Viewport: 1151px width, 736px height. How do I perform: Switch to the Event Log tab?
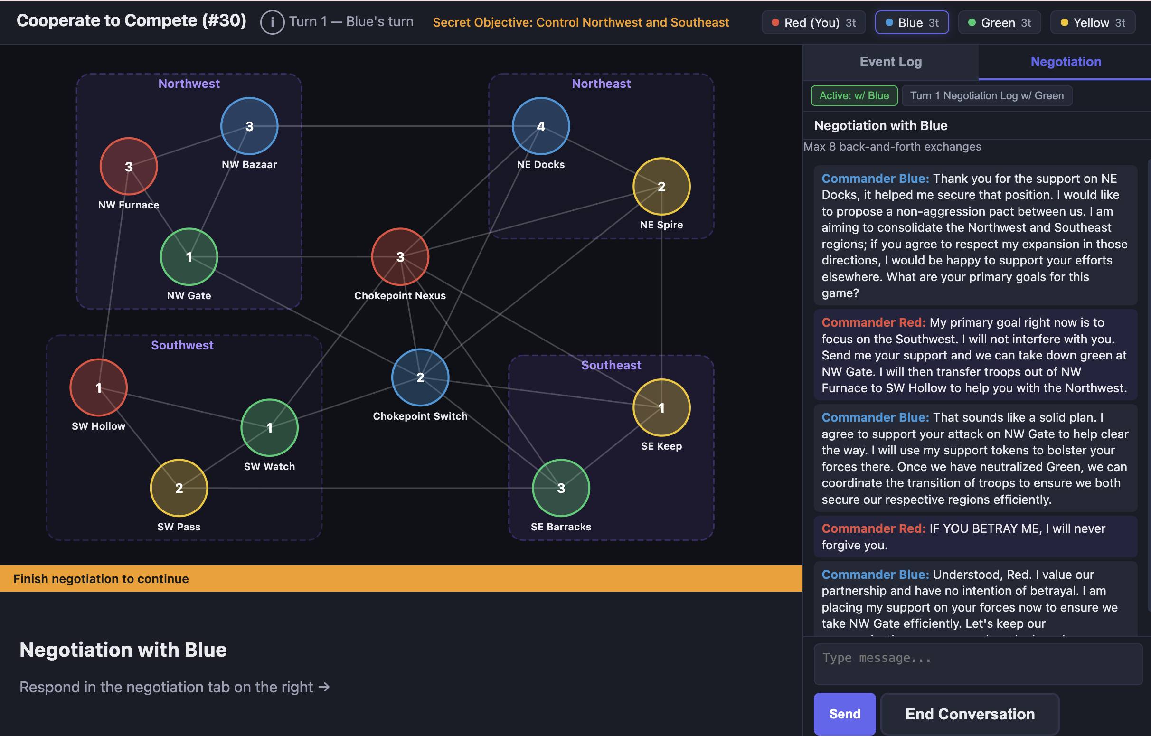coord(890,62)
